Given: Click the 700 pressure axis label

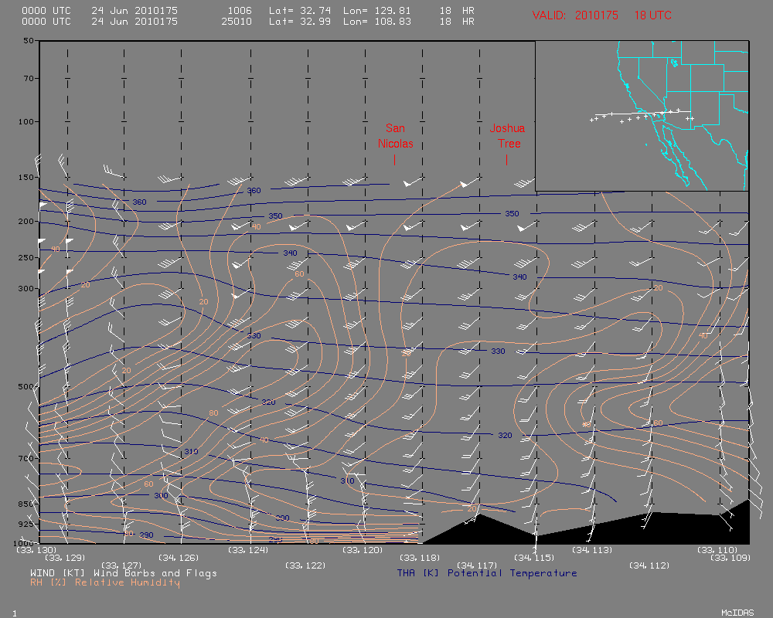Looking at the screenshot, I should pos(26,458).
